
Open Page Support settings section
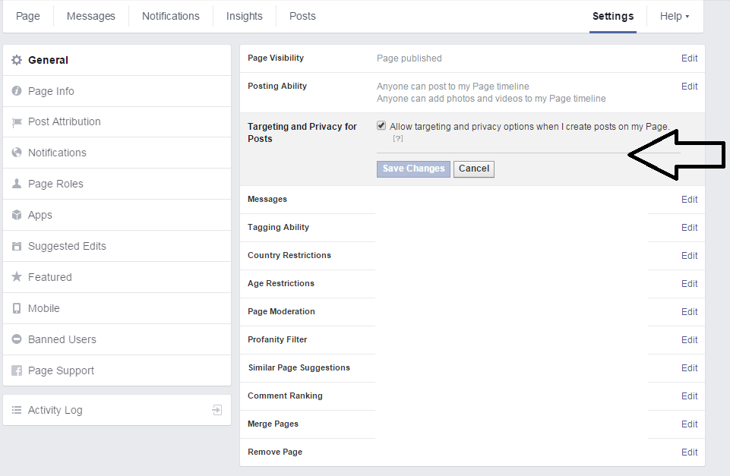117,370
